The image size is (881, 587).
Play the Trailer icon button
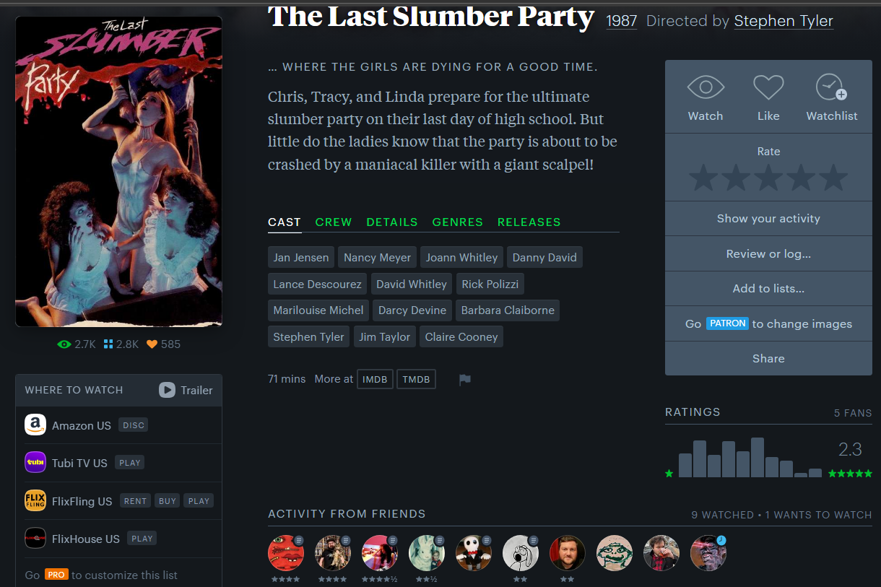pyautogui.click(x=167, y=390)
